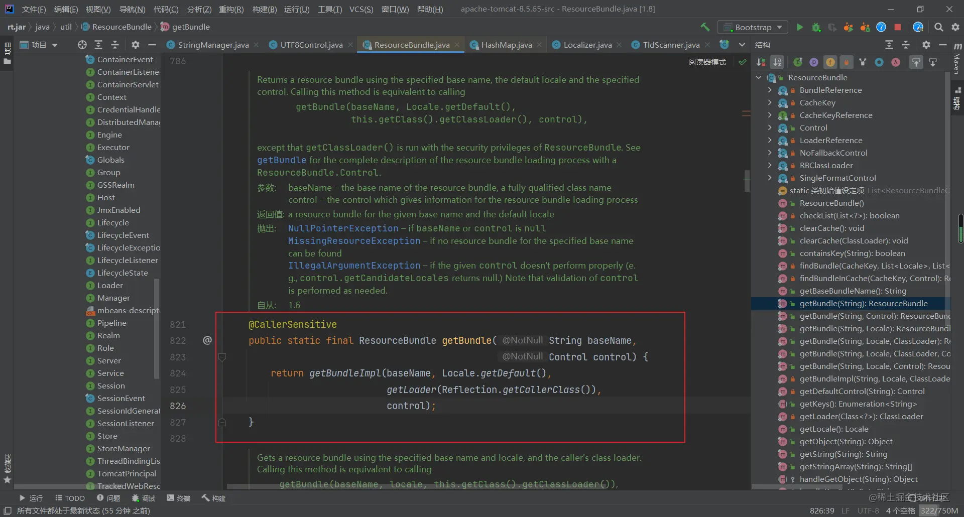Expand the NoFallbackControl node
The width and height of the screenshot is (964, 517).
[770, 153]
